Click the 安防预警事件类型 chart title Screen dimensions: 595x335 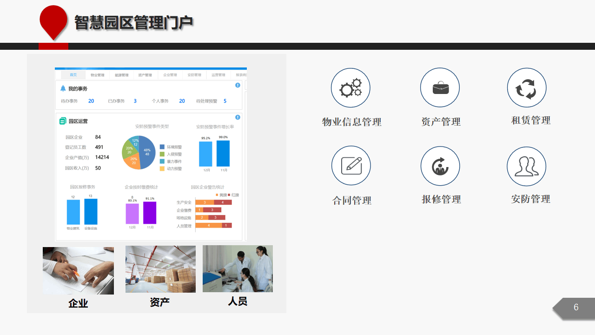[152, 126]
